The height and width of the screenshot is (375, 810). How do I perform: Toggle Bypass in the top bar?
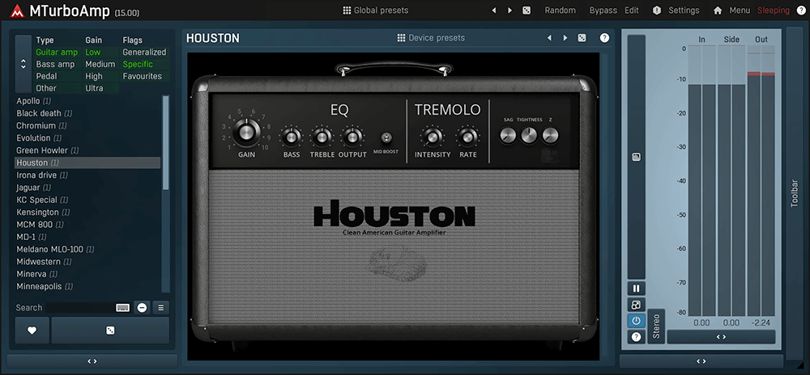[x=603, y=11]
